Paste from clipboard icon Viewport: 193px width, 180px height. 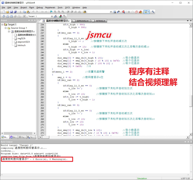[x=28, y=12]
